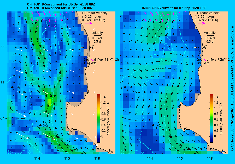Click '0.5 m/s' under velocity in left map
235x164 pixels.
click(97, 38)
